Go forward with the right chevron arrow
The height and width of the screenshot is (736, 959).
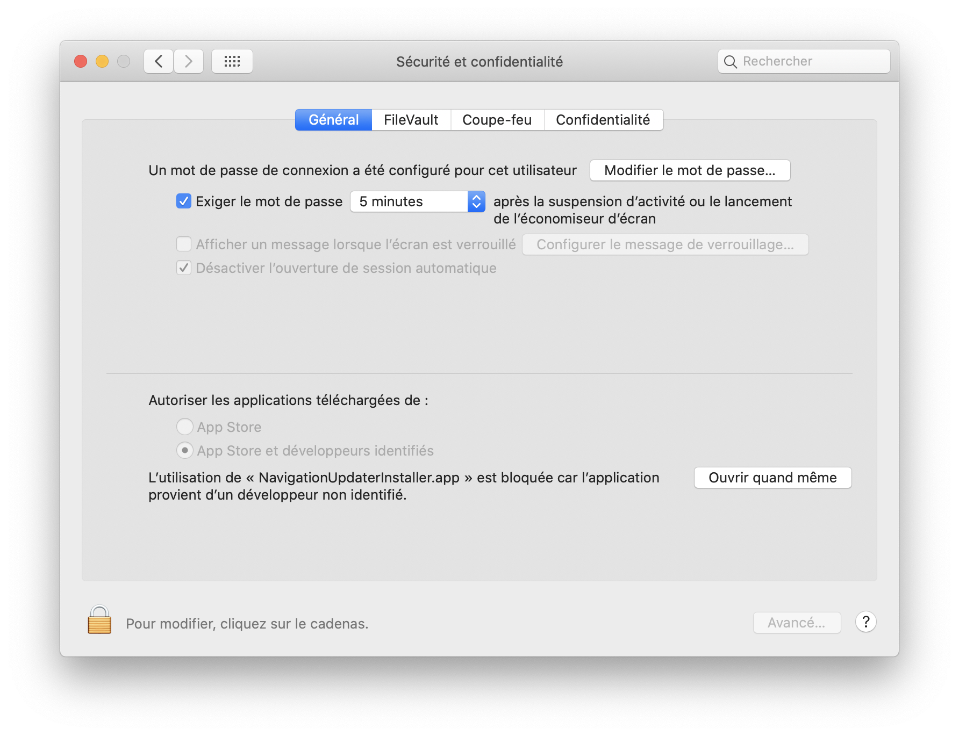[x=189, y=61]
